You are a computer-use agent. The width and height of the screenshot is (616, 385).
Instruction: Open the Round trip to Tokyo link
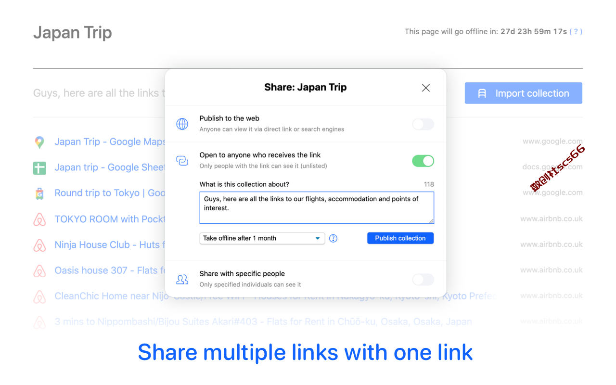coord(110,193)
